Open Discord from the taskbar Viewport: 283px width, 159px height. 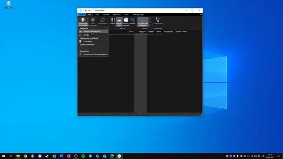40,156
